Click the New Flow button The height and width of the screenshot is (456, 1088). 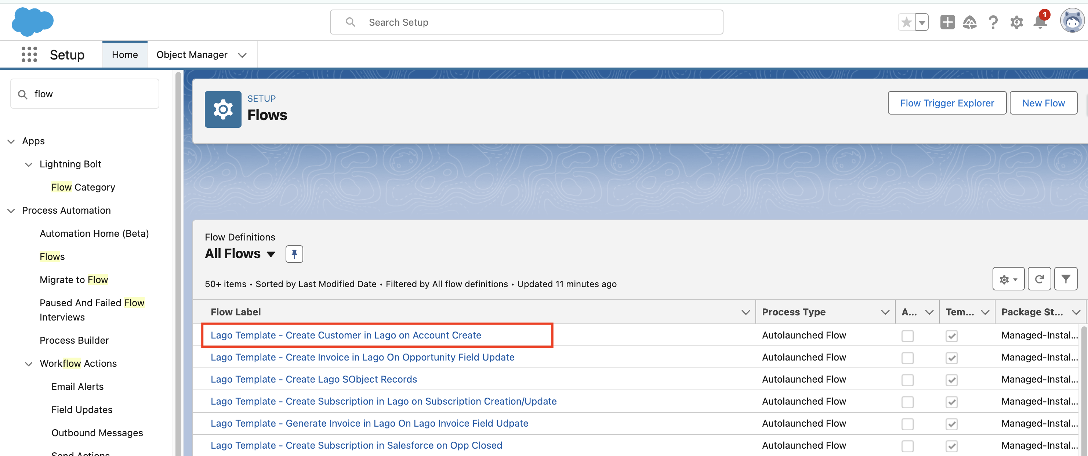(1043, 103)
